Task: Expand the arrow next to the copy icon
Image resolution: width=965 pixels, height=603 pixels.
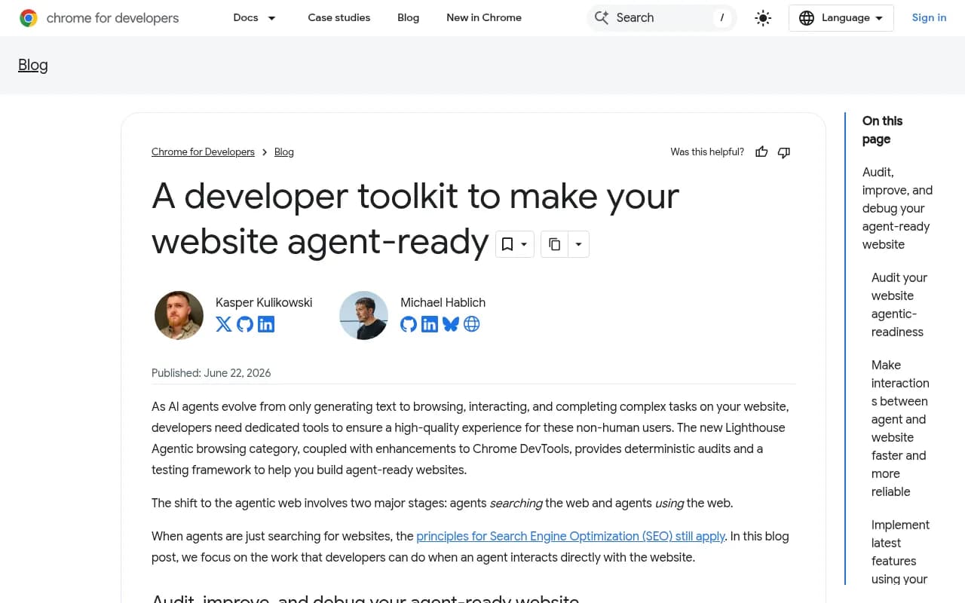Action: 578,244
